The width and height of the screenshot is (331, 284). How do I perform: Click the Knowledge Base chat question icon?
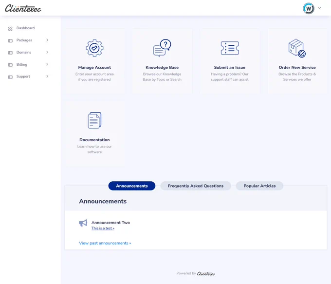pos(162,48)
